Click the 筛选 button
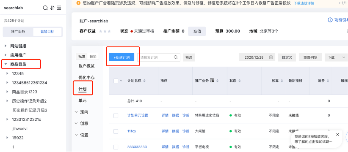Screen dimensions: 348x152 (x=189, y=57)
